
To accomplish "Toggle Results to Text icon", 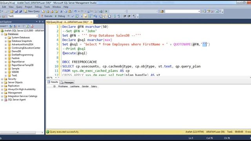I will [x=101, y=16].
